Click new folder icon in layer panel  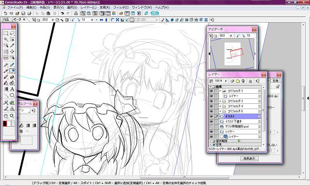click(238, 81)
